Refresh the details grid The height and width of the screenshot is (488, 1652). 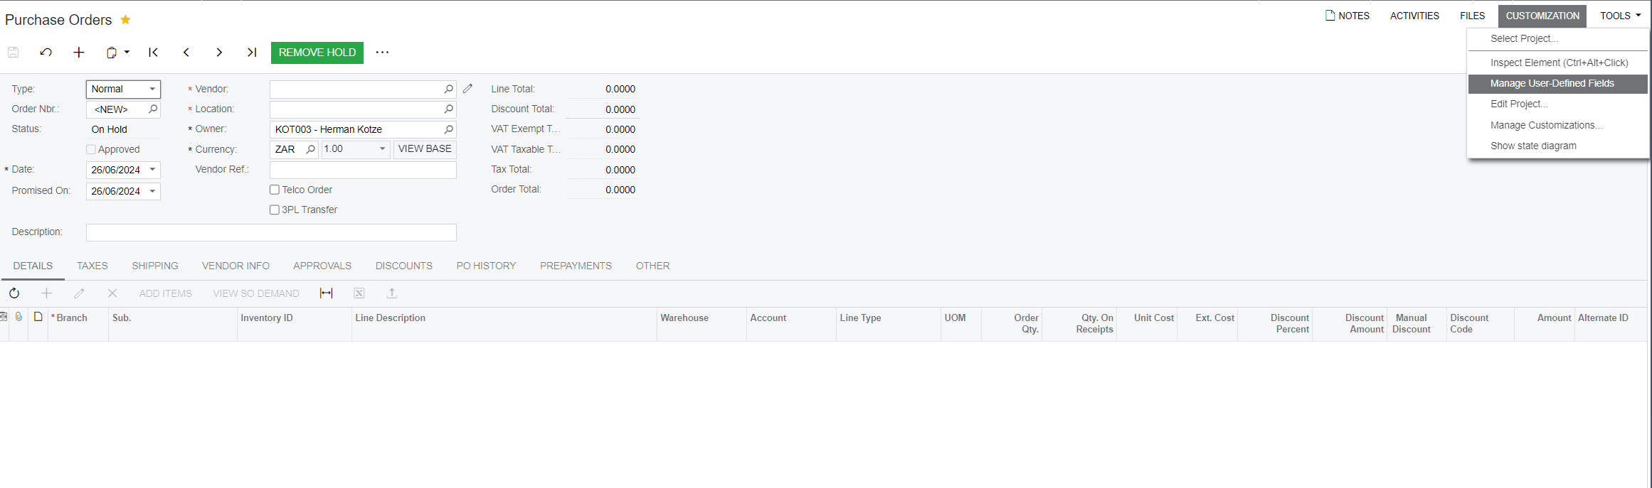point(14,293)
